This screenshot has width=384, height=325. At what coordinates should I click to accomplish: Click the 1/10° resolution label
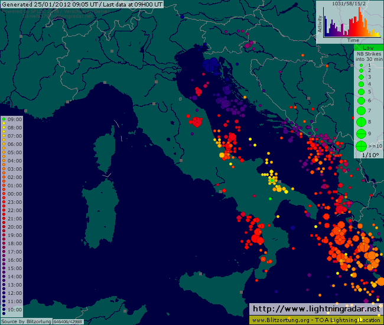click(370, 155)
